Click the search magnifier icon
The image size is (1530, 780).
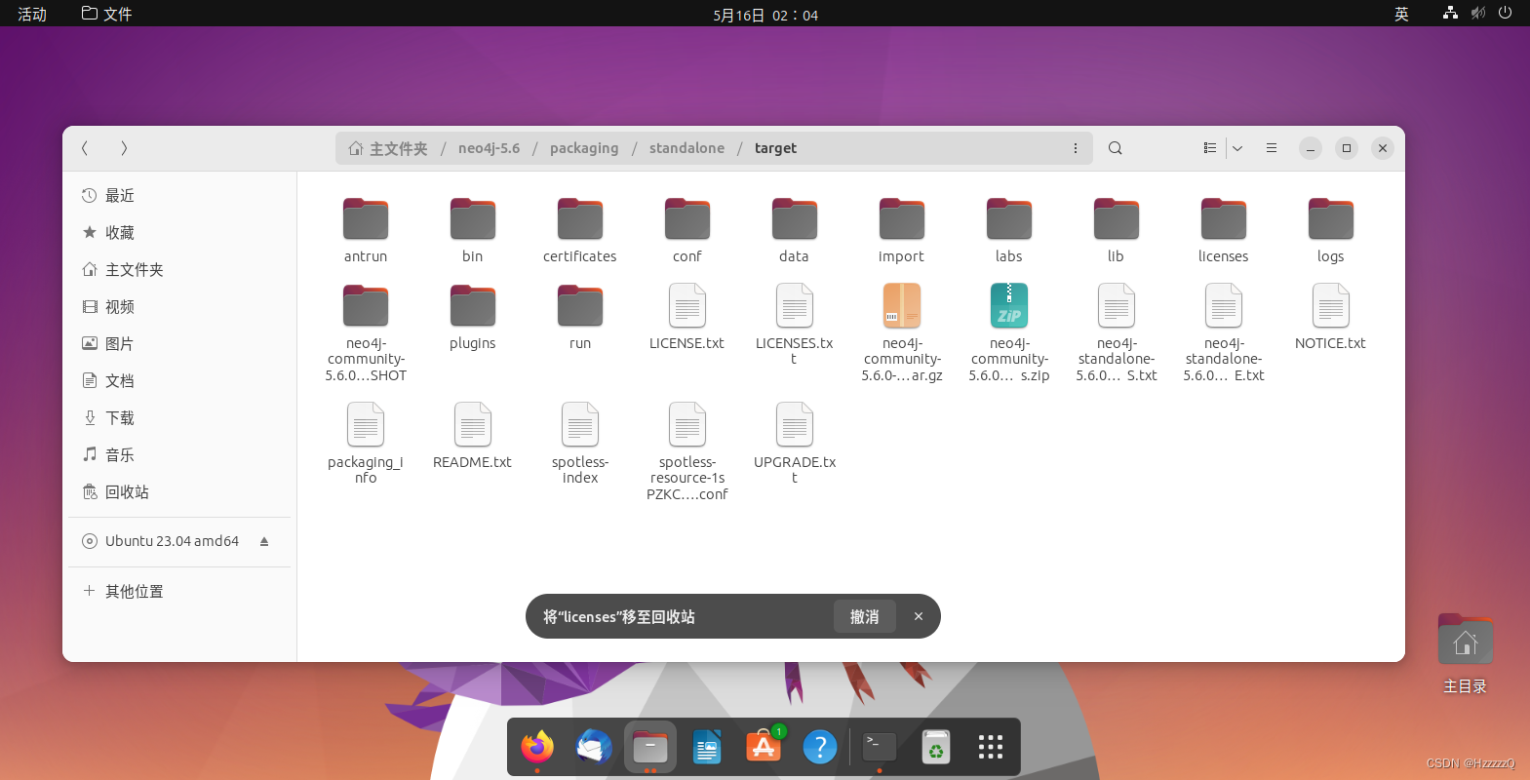pyautogui.click(x=1116, y=148)
